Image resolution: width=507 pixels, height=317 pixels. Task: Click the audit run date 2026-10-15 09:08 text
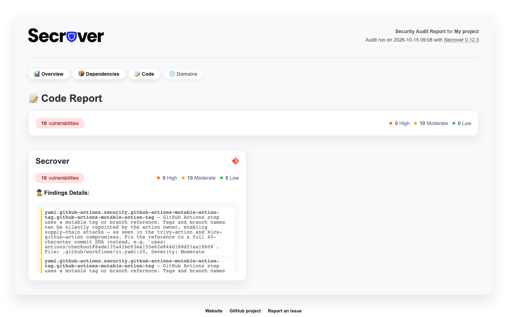pyautogui.click(x=413, y=40)
